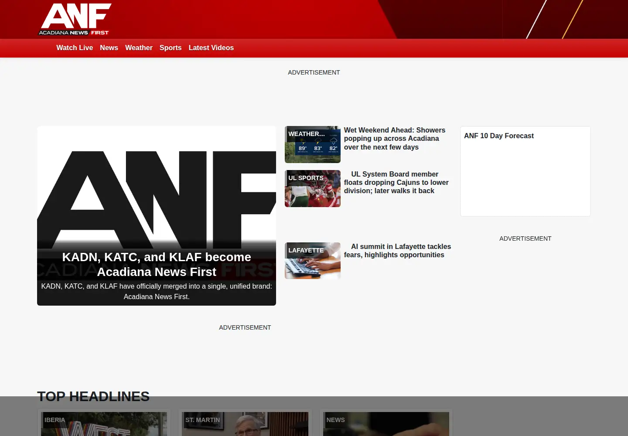Open the UL Sports football thumbnail

coord(313,189)
